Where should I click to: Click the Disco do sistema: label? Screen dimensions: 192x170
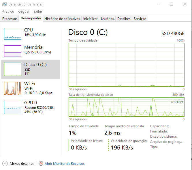(x=163, y=137)
